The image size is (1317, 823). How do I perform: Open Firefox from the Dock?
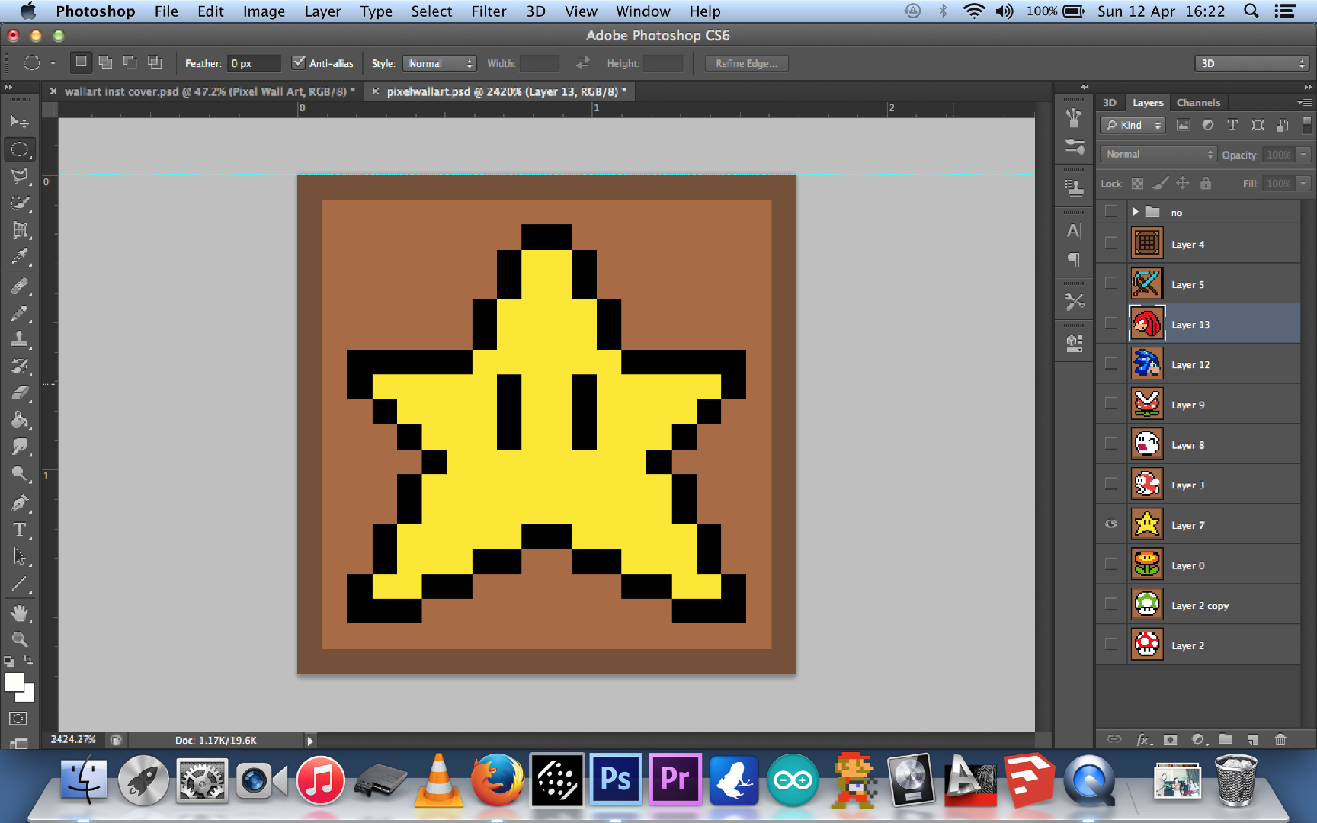(497, 780)
